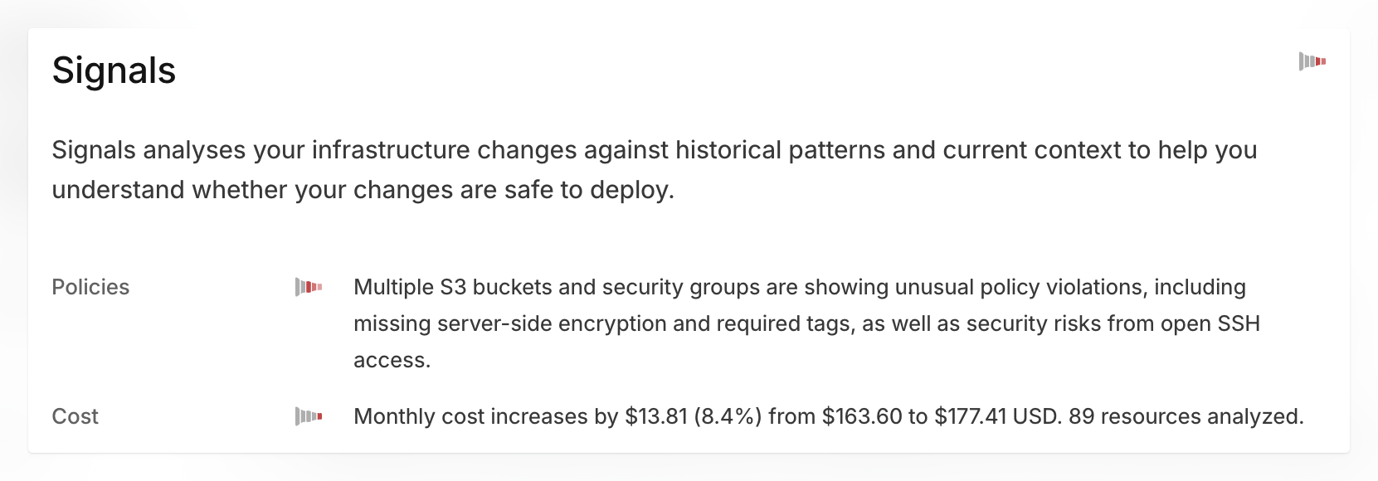1378x481 pixels.
Task: Click the (8.4%) percentage increase value
Action: click(728, 416)
